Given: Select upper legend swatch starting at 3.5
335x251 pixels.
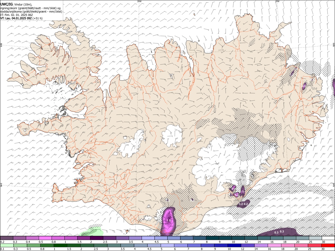Looking at the screenshot, I should pyautogui.click(x=135, y=238).
